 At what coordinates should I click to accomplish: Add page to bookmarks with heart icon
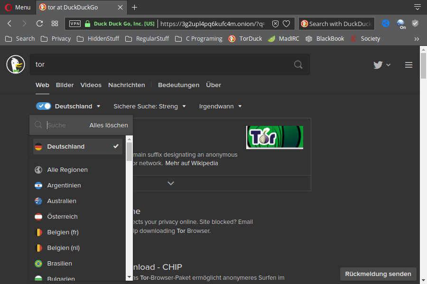coord(286,24)
